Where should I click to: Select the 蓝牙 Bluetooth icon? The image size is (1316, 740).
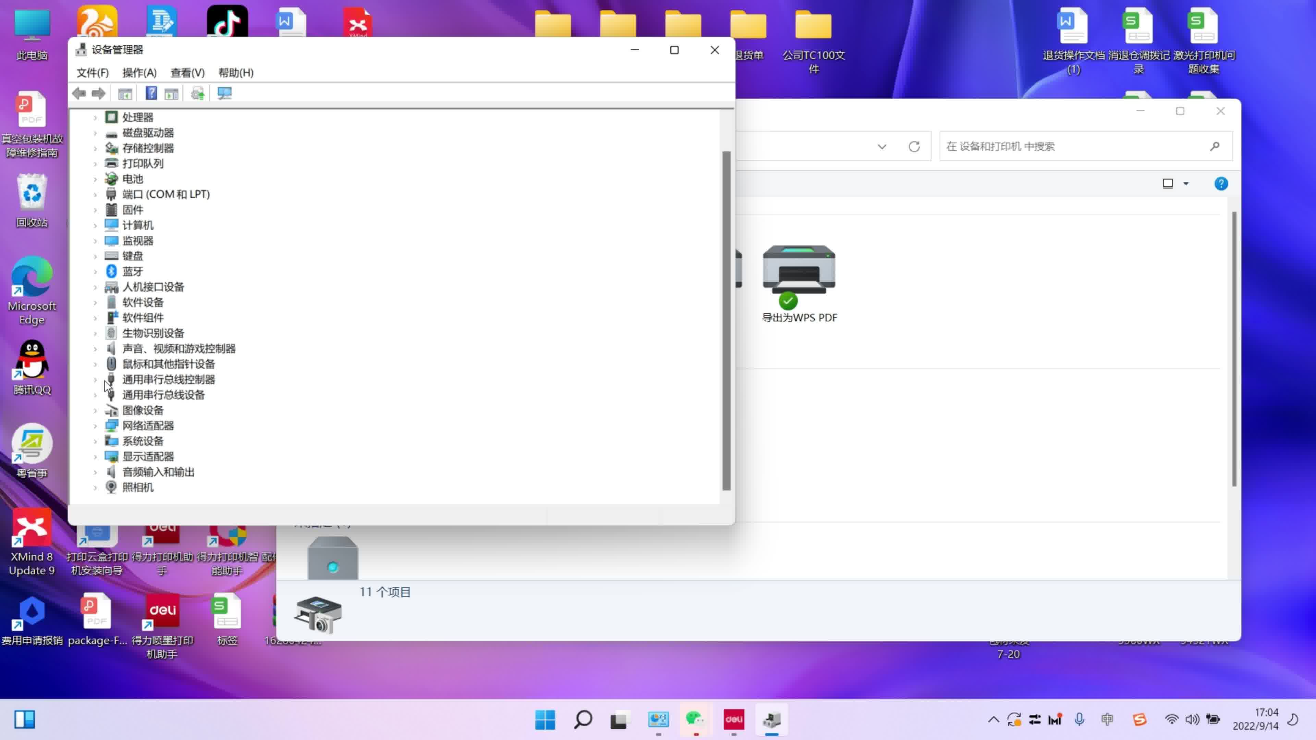[111, 271]
